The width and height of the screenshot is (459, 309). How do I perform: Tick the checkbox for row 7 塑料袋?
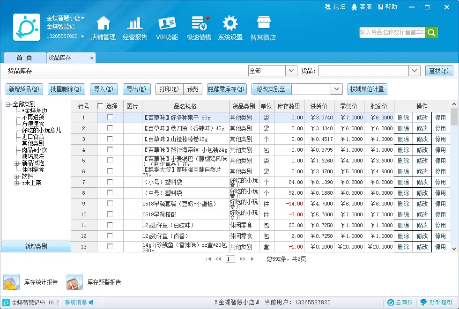pos(110,182)
